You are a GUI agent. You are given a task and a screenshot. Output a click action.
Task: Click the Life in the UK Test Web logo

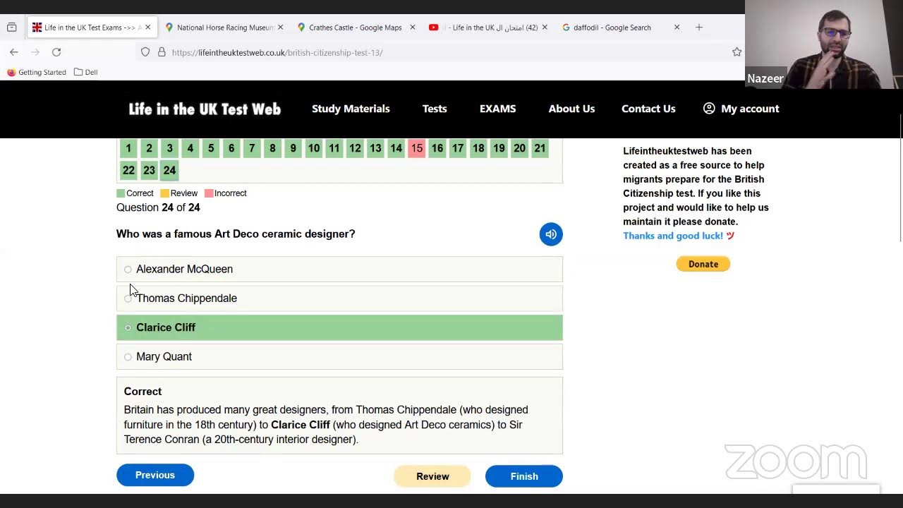205,109
